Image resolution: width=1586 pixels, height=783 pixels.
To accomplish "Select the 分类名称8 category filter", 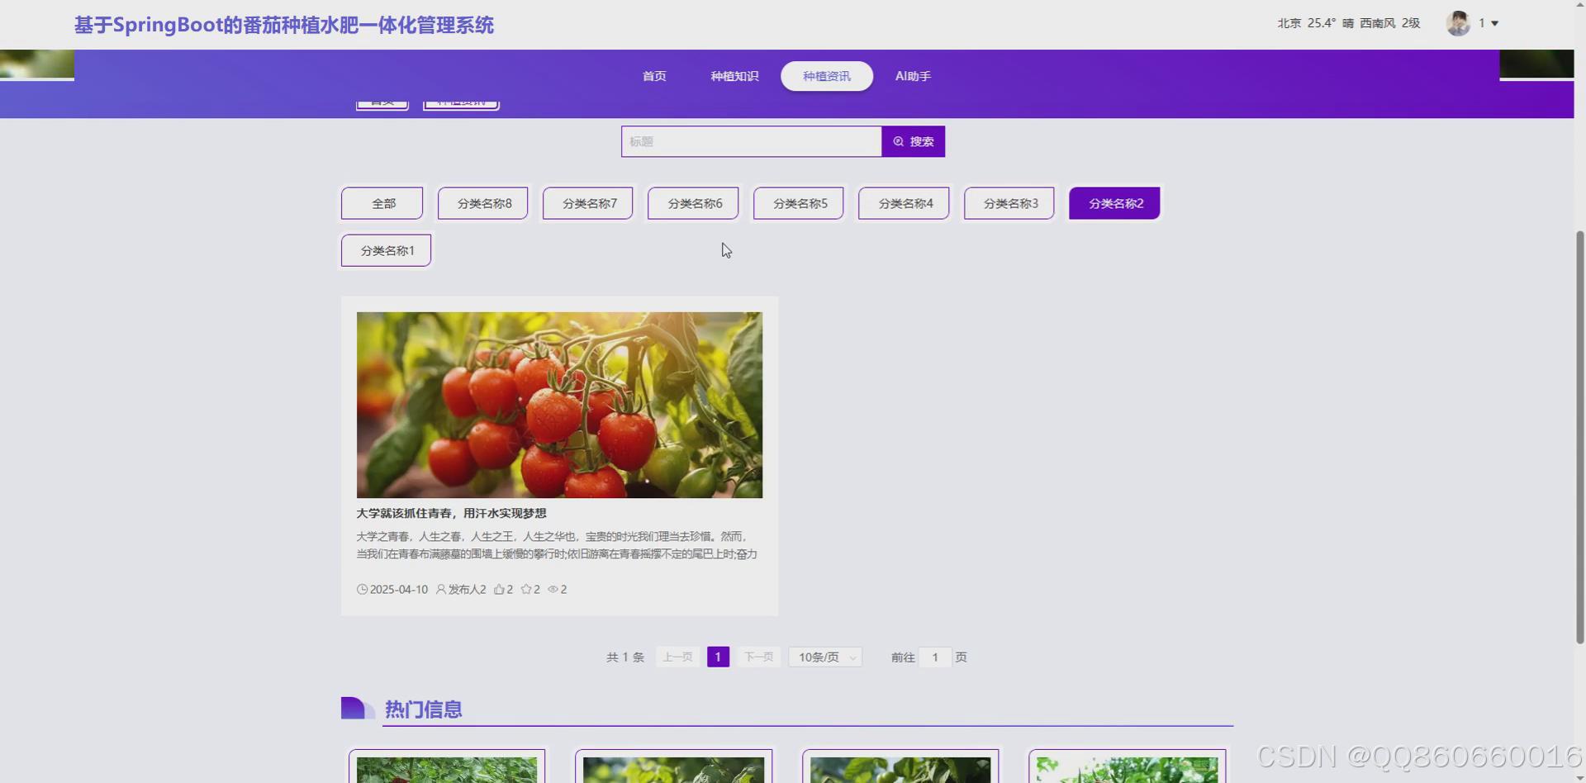I will (483, 203).
